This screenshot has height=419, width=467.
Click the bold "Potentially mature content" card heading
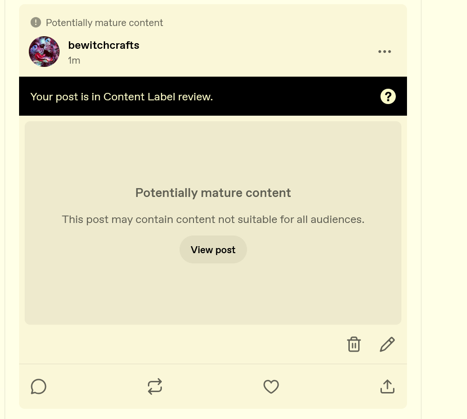click(213, 193)
